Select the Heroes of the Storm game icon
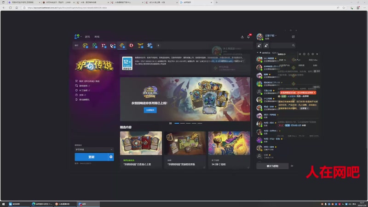 click(x=149, y=46)
